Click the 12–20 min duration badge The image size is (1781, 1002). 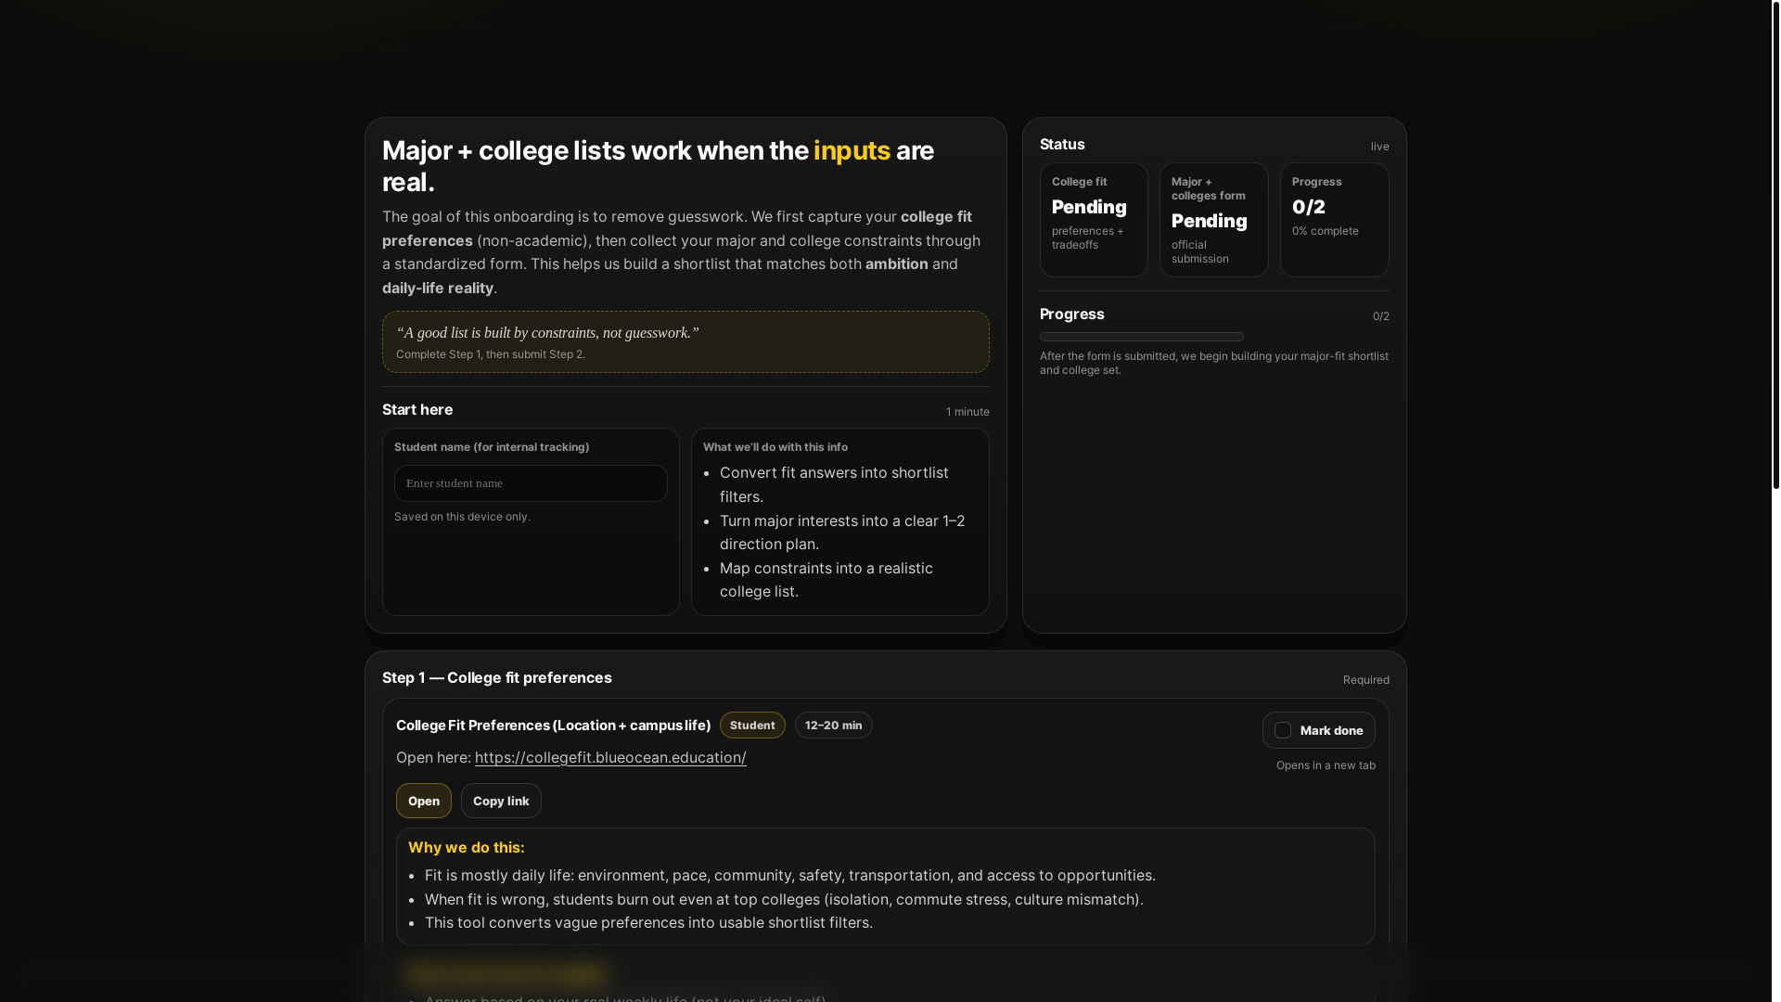834,726
